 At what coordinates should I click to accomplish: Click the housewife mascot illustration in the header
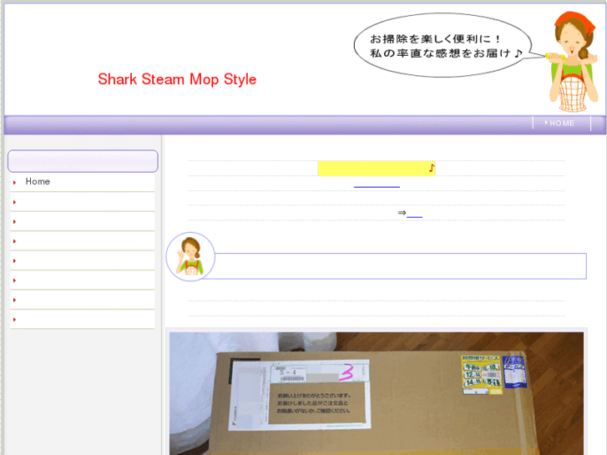[x=573, y=62]
